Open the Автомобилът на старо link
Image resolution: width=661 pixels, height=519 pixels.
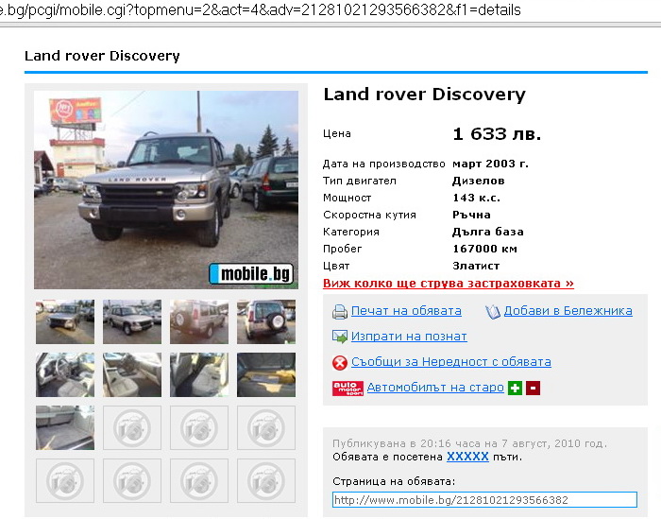(435, 388)
